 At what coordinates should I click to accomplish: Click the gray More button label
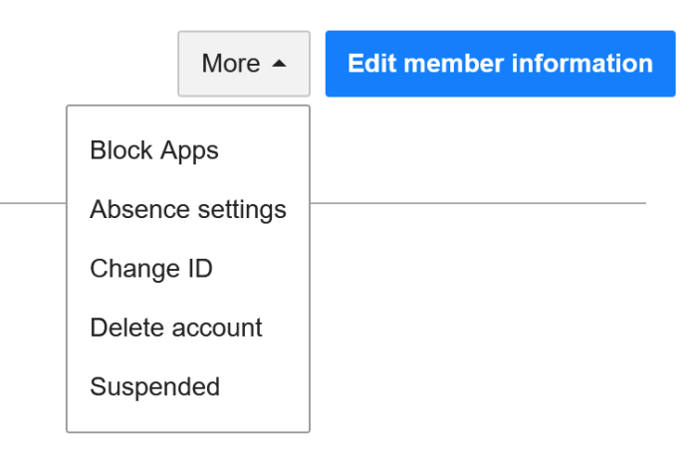click(x=231, y=63)
